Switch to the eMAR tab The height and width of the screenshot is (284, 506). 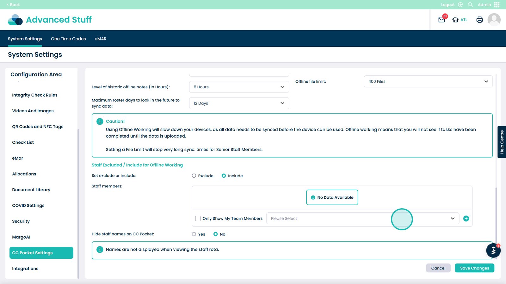[101, 39]
